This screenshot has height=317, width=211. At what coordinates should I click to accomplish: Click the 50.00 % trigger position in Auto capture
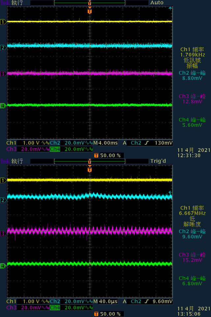[109, 156]
